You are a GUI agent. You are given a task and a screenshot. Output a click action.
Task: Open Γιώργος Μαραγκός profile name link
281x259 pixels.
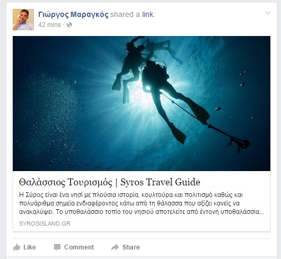coord(73,14)
